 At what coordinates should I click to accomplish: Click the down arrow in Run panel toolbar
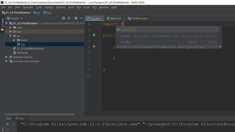[x=14, y=129]
